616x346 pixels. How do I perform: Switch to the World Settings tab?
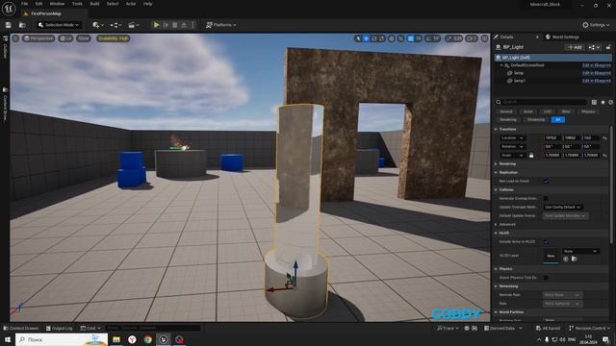(562, 37)
